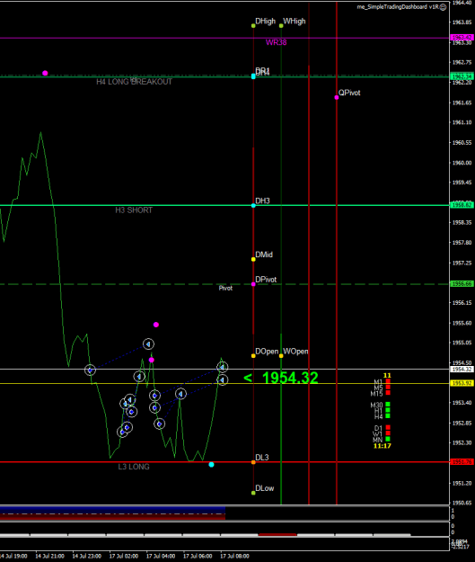The height and width of the screenshot is (562, 475).
Task: Click the H3 SHORT label
Action: point(134,210)
